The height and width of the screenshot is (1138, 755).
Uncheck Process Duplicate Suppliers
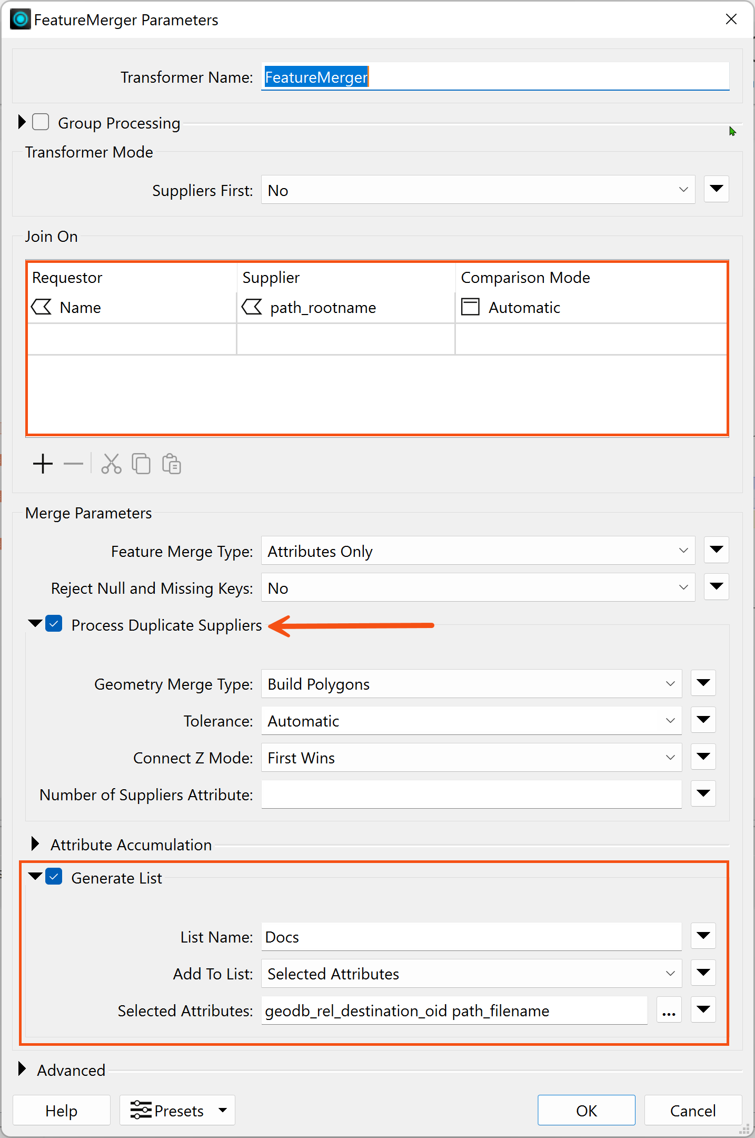tap(54, 624)
